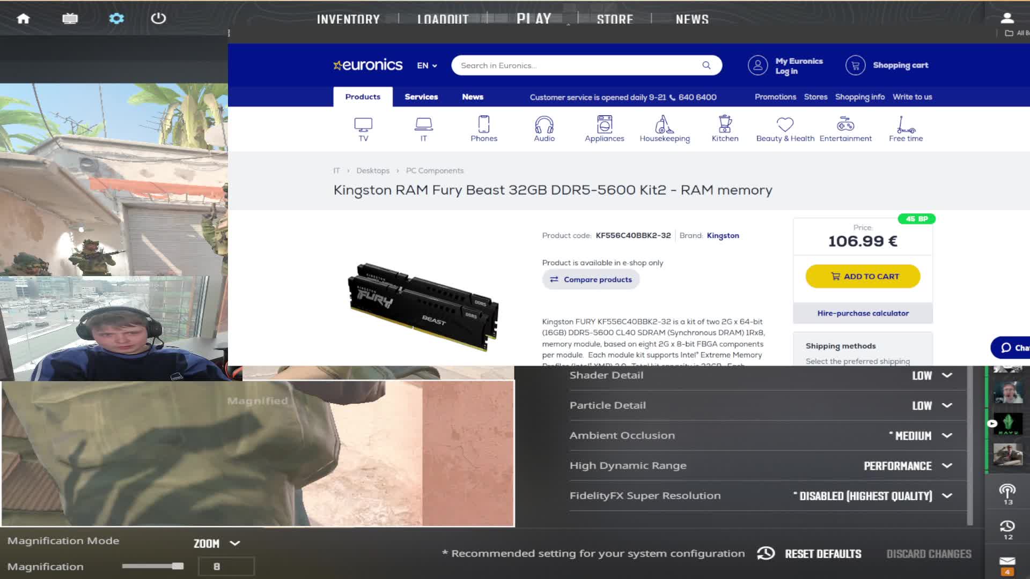This screenshot has height=579, width=1030.
Task: Click the power quit icon
Action: [x=158, y=19]
